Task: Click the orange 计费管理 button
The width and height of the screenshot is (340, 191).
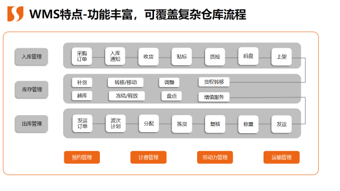Action: coord(149,157)
